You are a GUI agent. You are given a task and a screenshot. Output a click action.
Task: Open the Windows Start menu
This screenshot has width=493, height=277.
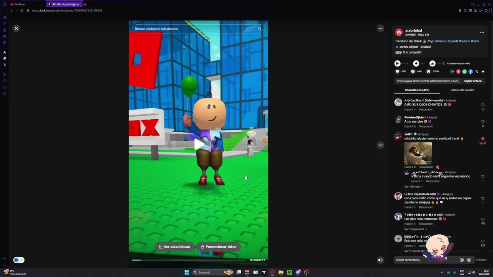point(187,272)
